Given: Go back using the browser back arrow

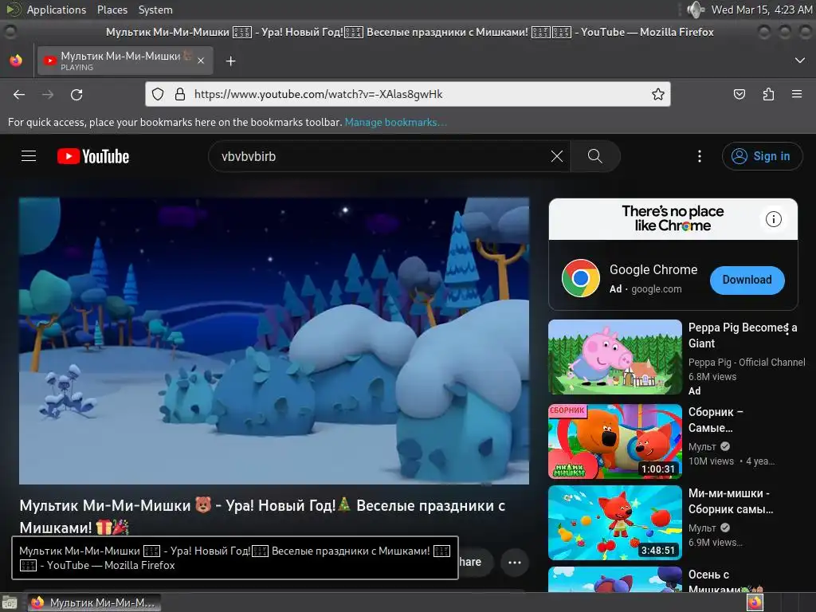Looking at the screenshot, I should [19, 94].
